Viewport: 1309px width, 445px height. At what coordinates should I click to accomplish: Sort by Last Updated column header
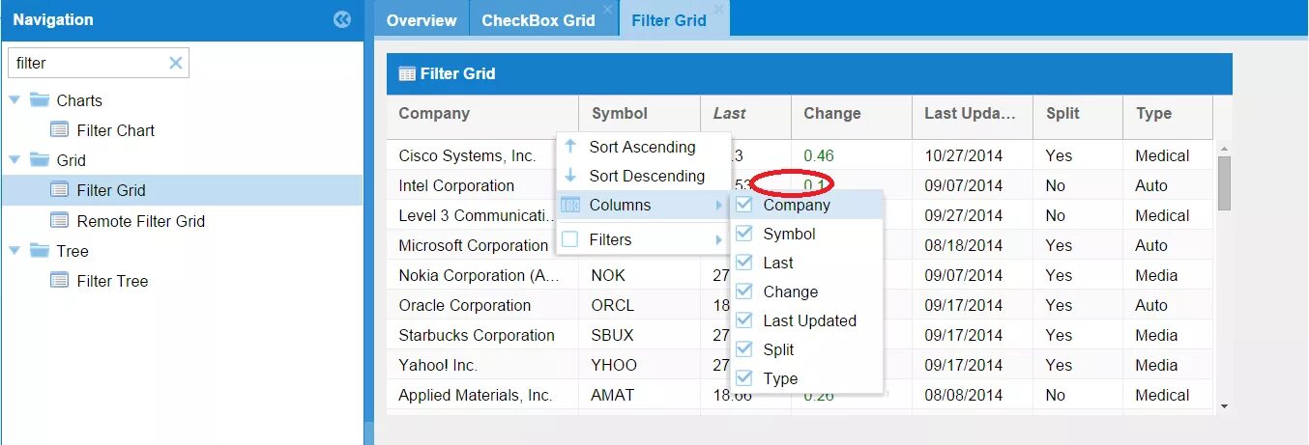coord(973,114)
